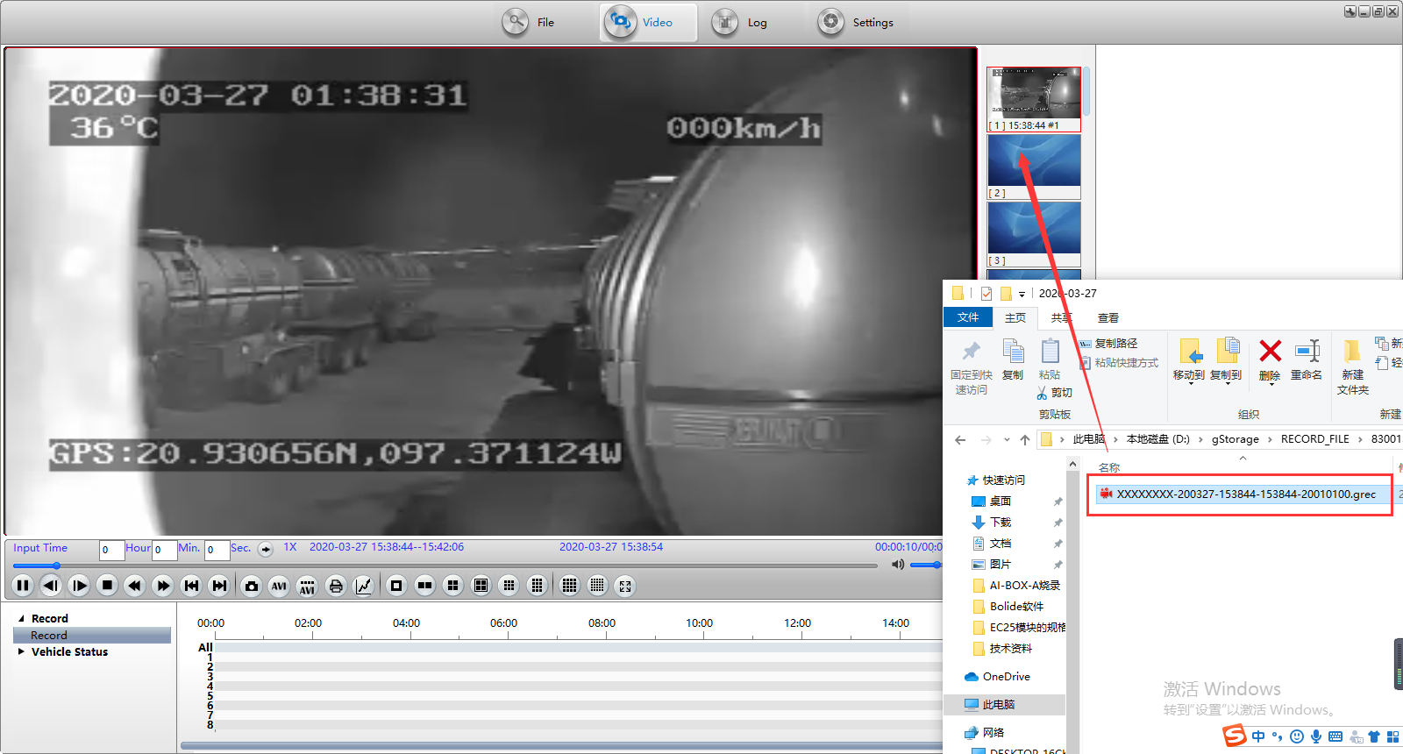Switch to four-window grid layout
Screen dimensions: 1403x754
coord(452,586)
